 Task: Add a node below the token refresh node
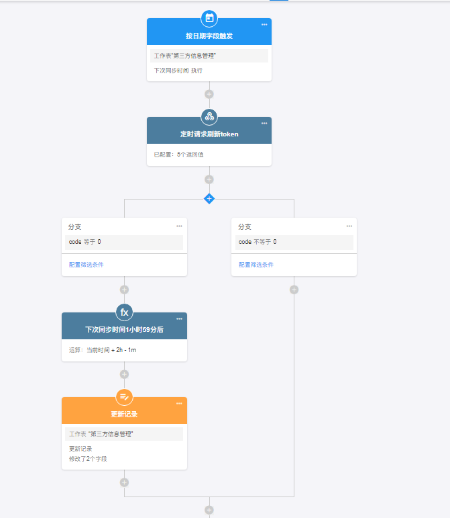pyautogui.click(x=209, y=179)
